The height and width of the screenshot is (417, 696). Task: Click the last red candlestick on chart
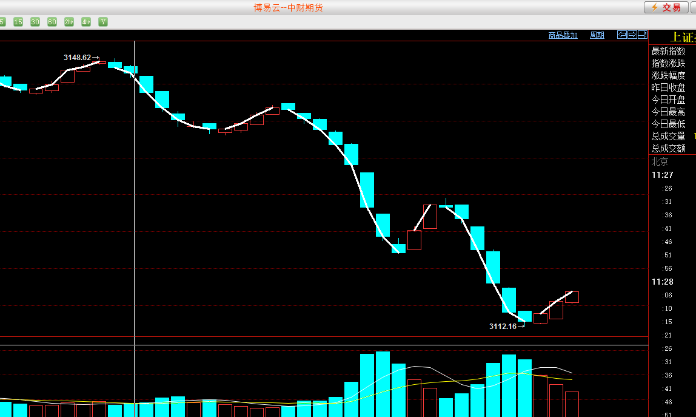pyautogui.click(x=572, y=297)
